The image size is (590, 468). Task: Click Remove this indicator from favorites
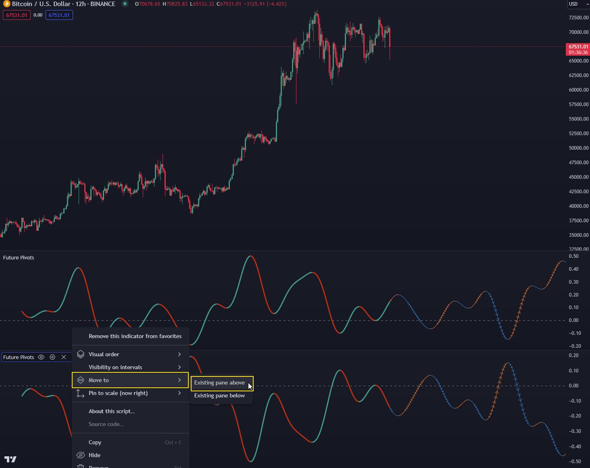pos(135,336)
